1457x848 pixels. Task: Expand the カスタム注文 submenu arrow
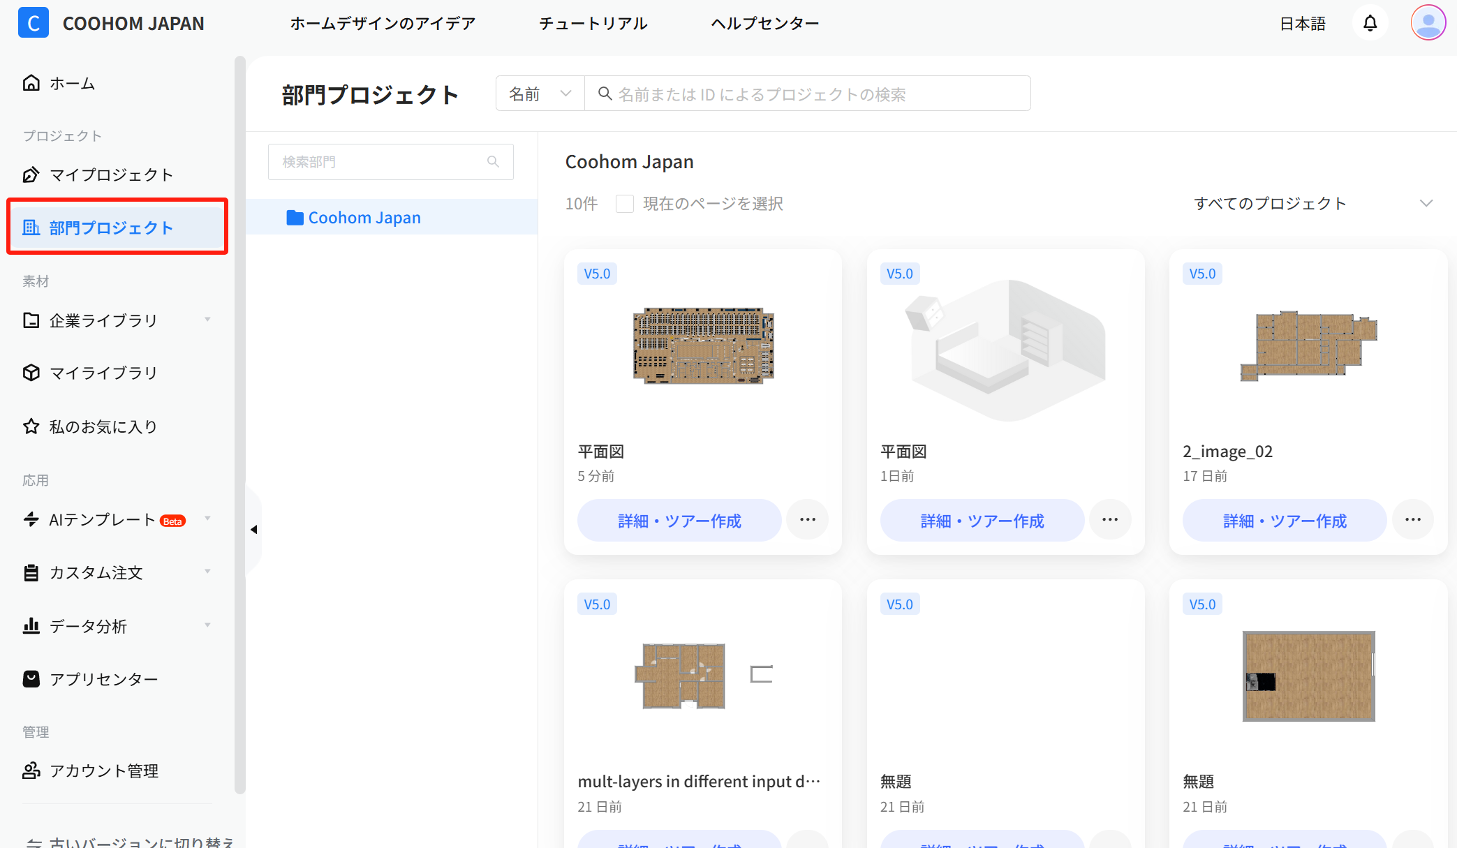[207, 572]
